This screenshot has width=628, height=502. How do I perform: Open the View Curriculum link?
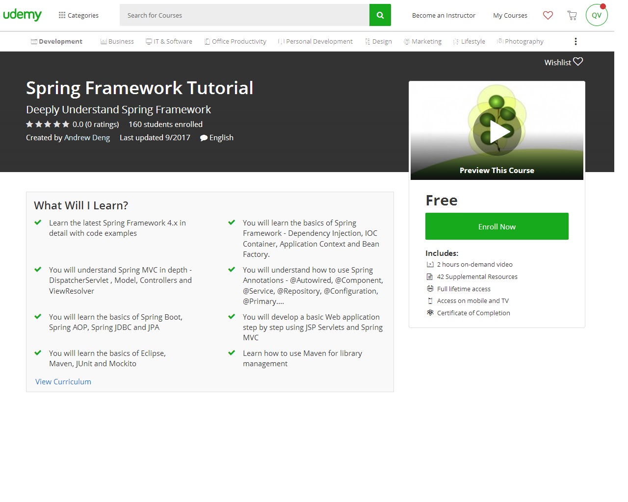coord(63,381)
